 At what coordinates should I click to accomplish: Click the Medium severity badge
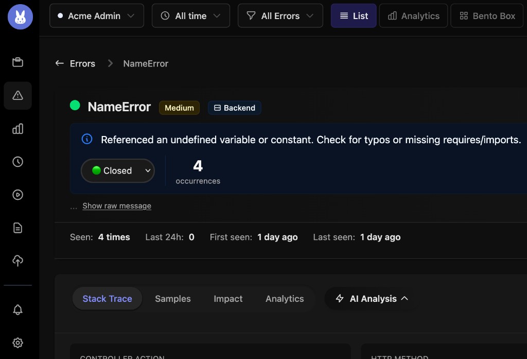179,108
